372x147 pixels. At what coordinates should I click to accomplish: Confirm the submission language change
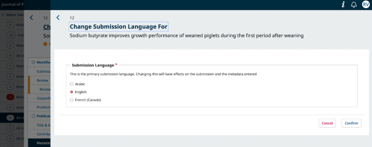(351, 123)
